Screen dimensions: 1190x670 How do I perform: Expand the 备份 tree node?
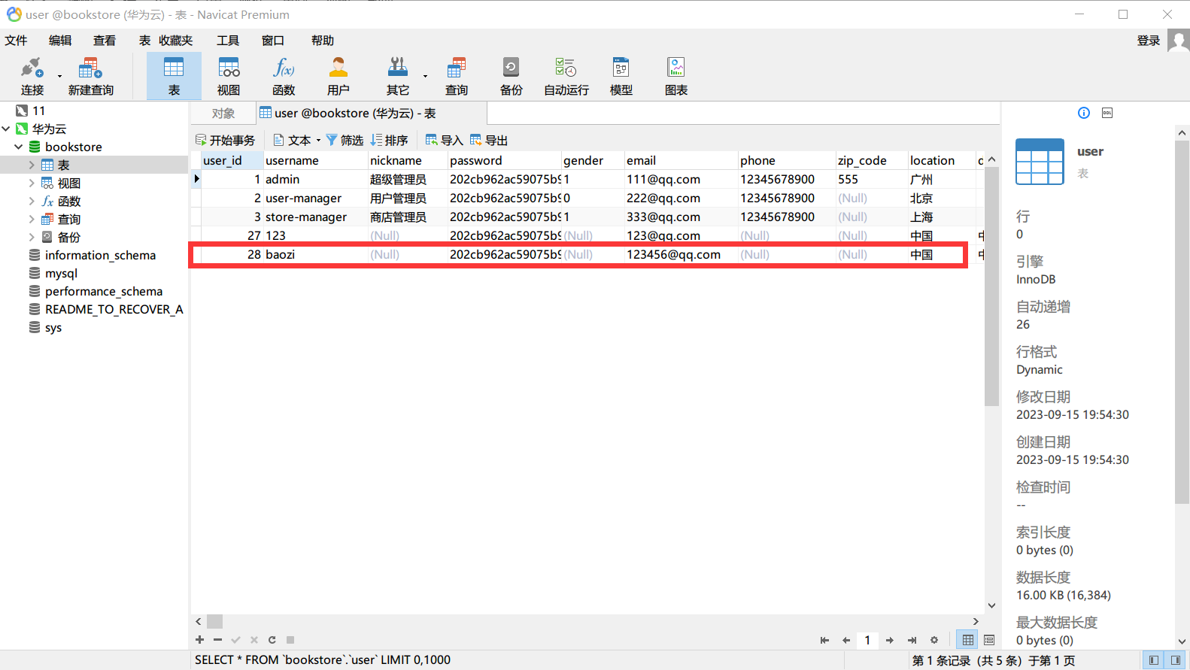pyautogui.click(x=32, y=237)
